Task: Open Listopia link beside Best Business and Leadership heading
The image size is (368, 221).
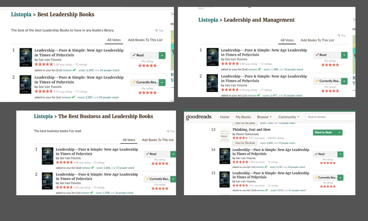Action: [x=43, y=116]
